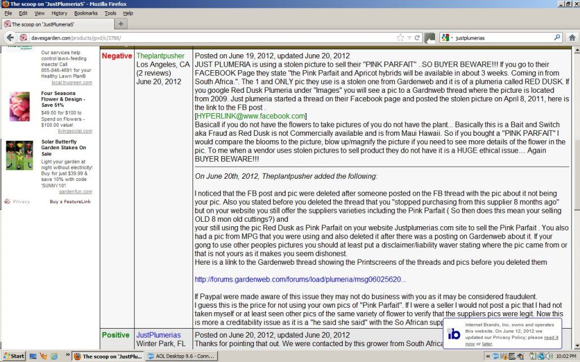Viewport: 580px width, 362px height.
Task: Reload the page with the refresh icon
Action: [417, 38]
